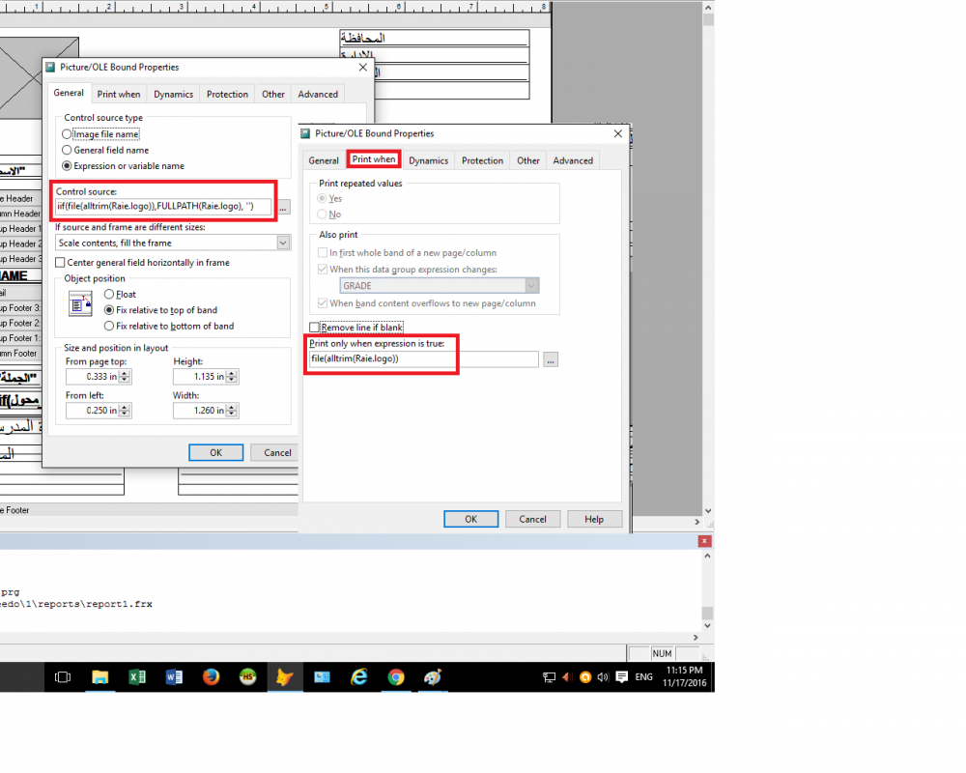Open the network icon in system tray
This screenshot has height=773, width=966.
click(549, 677)
